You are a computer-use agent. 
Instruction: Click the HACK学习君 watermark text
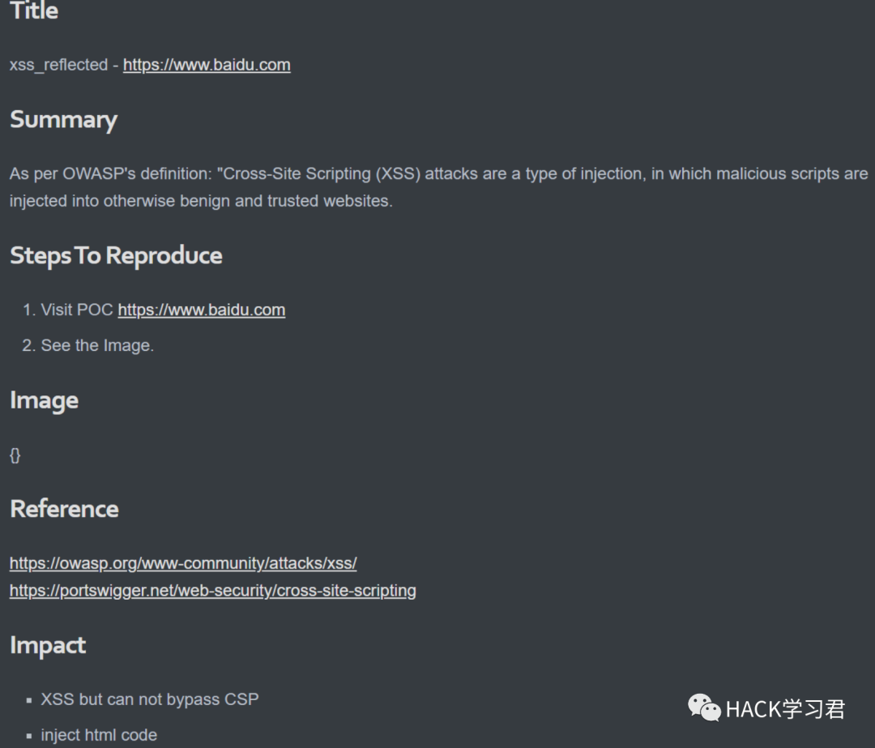[785, 709]
